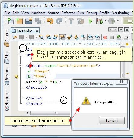Image resolution: width=134 pixels, height=138 pixels.
Task: Click the Find Selection magnifier icon
Action: [42, 37]
